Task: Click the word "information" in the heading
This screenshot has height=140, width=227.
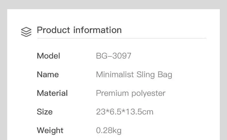Action: (97, 30)
